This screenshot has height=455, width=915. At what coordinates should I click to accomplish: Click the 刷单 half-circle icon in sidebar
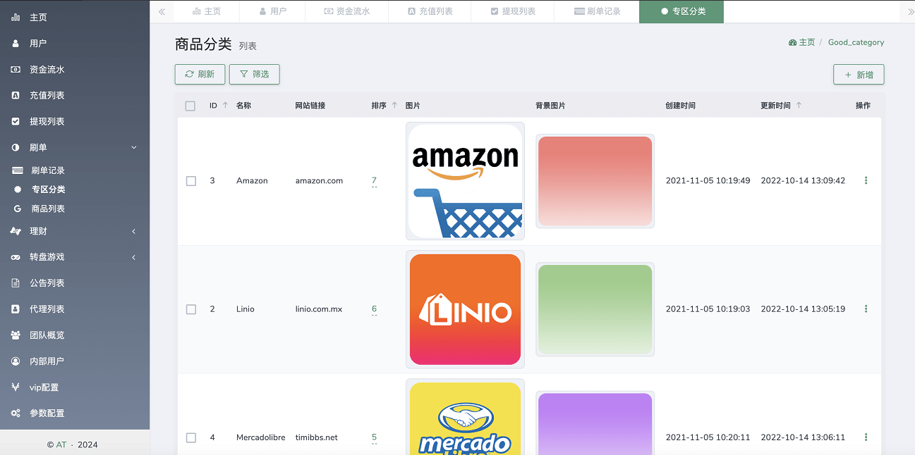16,148
